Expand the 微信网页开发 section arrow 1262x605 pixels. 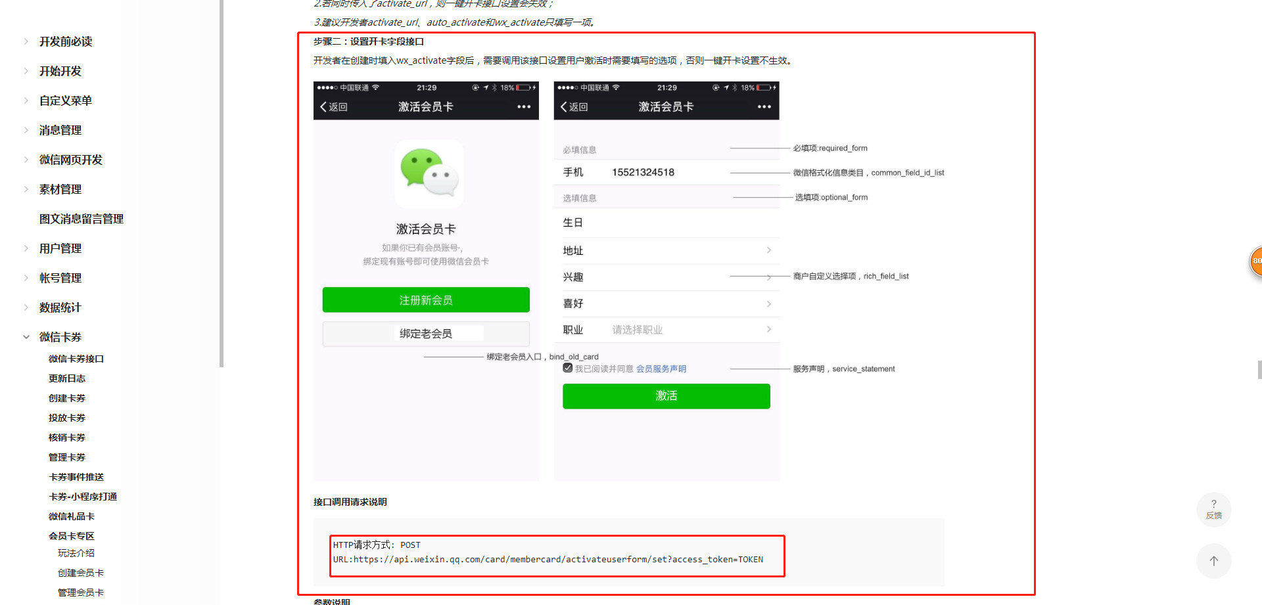point(26,160)
